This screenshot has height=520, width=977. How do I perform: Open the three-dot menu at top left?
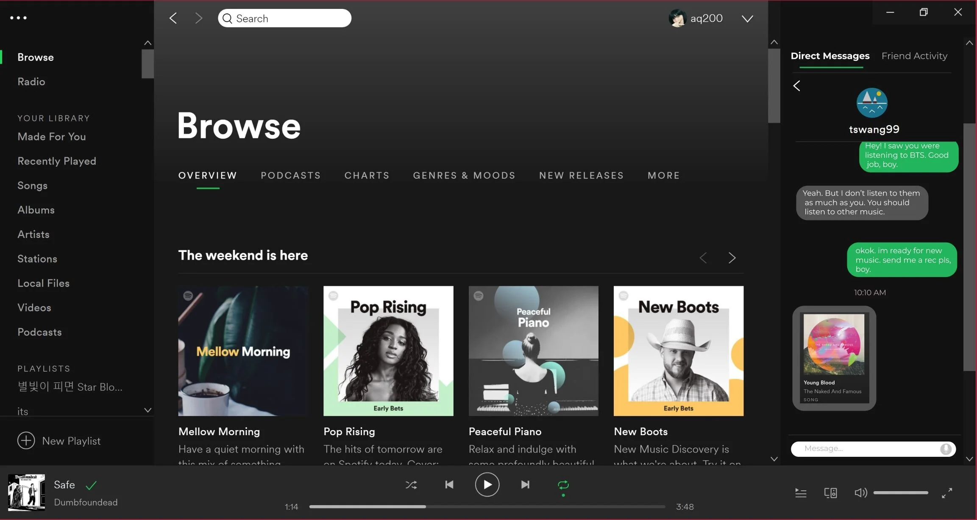coord(18,18)
